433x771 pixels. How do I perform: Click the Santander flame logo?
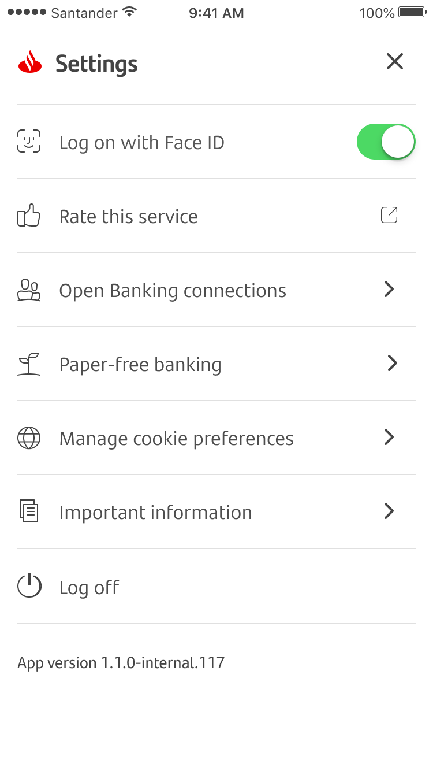(31, 62)
